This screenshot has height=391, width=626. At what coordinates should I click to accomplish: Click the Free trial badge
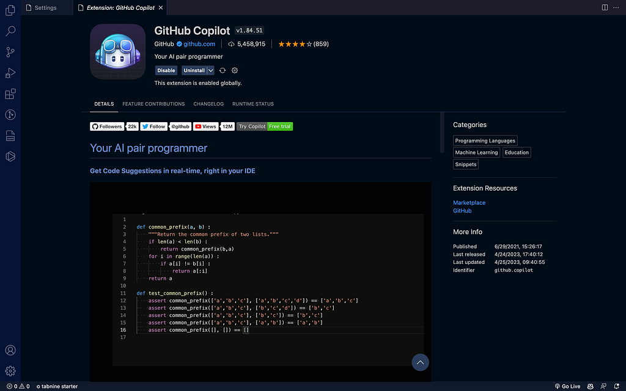pos(280,126)
